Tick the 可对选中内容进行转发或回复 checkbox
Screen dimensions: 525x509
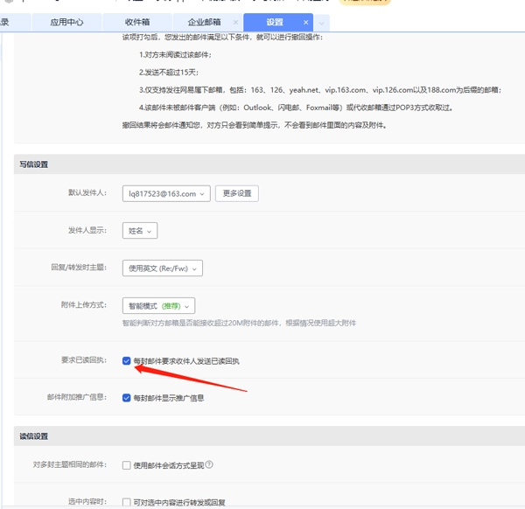point(127,502)
